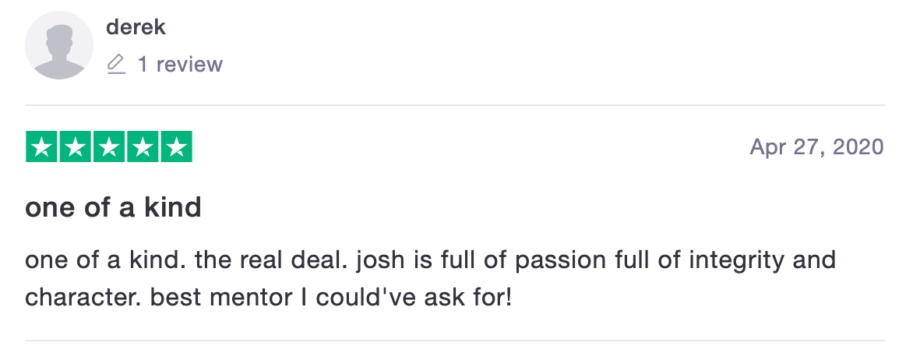The image size is (913, 346).
Task: Click the fourth green rating star
Action: click(x=143, y=147)
